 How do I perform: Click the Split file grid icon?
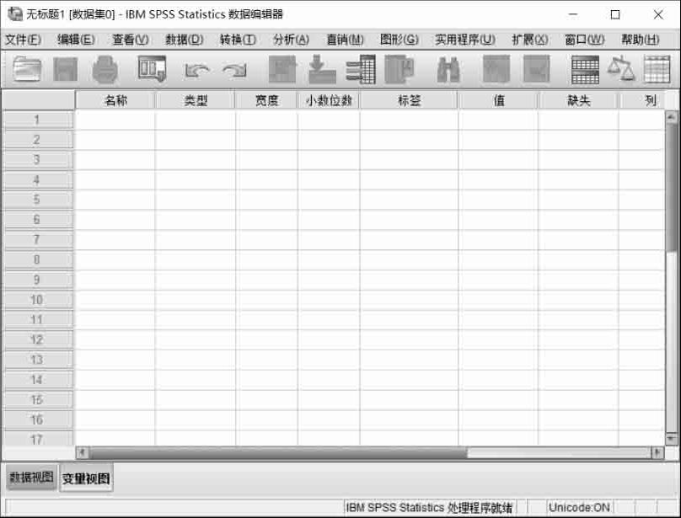[585, 69]
